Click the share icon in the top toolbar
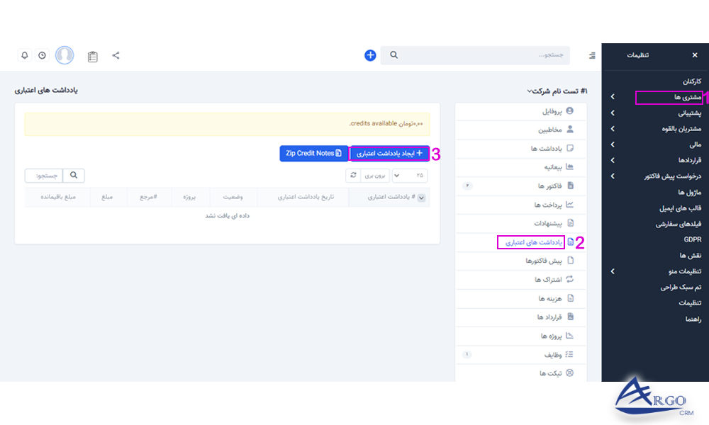709x425 pixels. coord(116,55)
